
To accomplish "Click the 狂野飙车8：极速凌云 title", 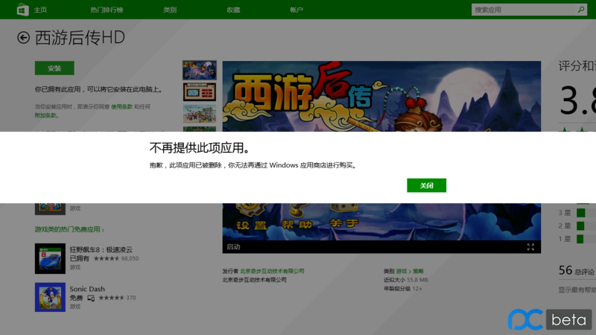I will pyautogui.click(x=101, y=249).
